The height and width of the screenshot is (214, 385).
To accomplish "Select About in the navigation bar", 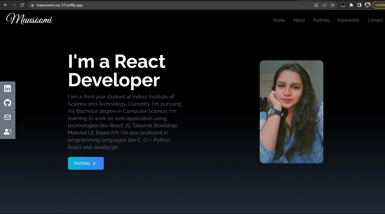I will click(299, 20).
